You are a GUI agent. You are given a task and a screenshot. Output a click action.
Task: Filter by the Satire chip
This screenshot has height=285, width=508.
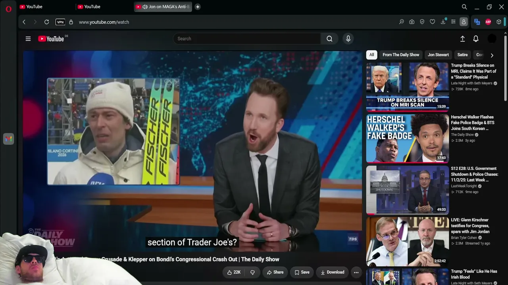[x=462, y=55]
